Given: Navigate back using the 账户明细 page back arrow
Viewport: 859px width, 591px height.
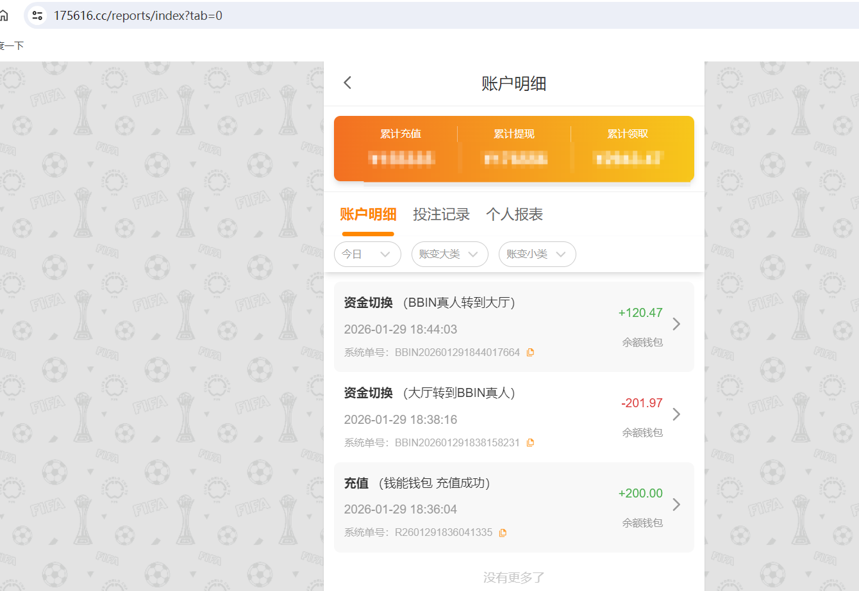Looking at the screenshot, I should [x=347, y=82].
